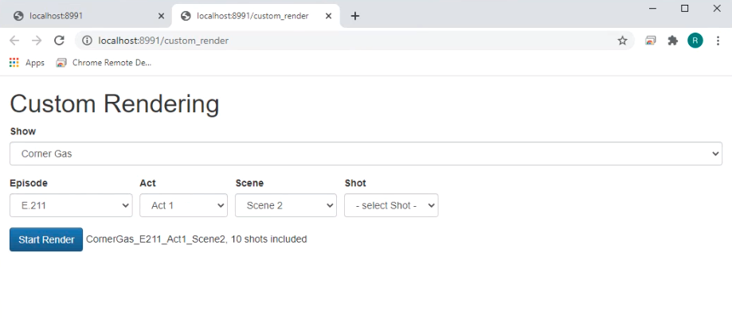Click the site info icon in address bar

click(x=87, y=41)
